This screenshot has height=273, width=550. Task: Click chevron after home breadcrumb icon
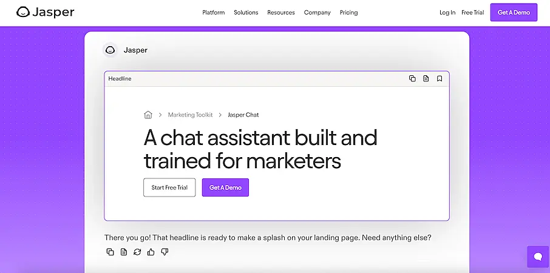(x=160, y=115)
